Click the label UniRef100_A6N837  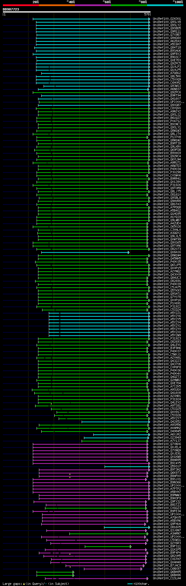(167, 89)
